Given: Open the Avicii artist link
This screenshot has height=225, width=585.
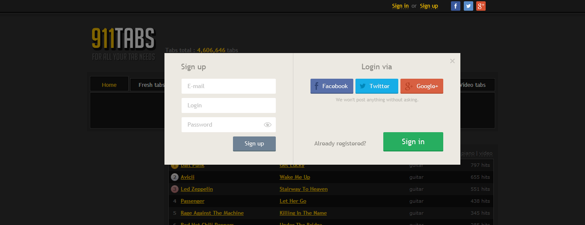Looking at the screenshot, I should (188, 177).
